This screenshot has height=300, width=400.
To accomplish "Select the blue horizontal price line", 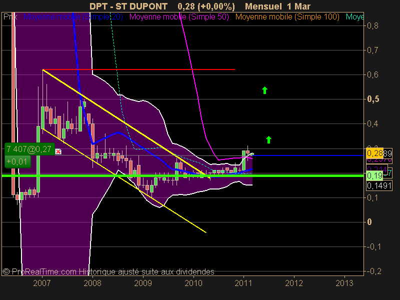I will click(308, 155).
